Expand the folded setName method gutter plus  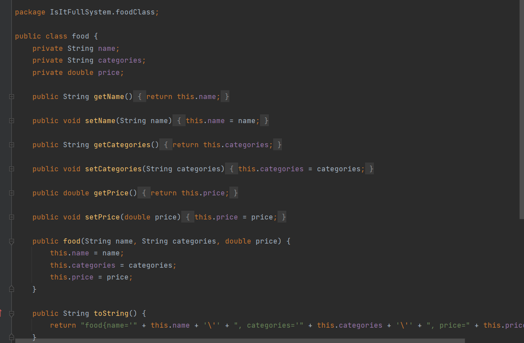[11, 121]
